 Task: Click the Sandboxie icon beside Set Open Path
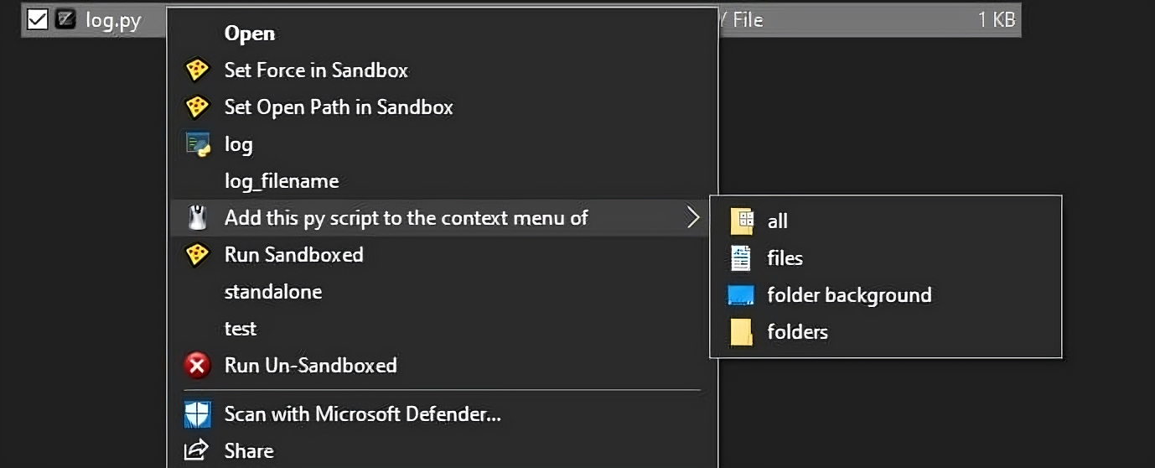[196, 107]
